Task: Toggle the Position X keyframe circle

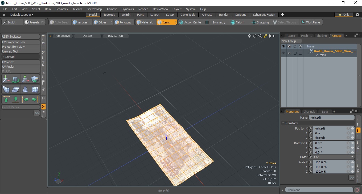Action: 311,128
